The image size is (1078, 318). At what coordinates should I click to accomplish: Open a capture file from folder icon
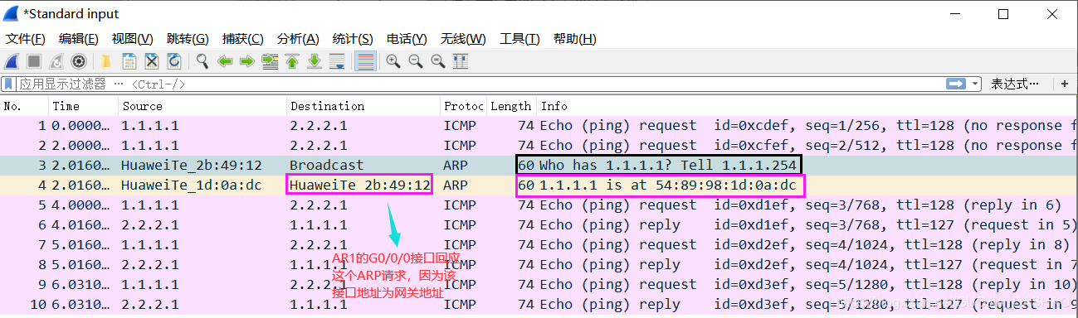click(x=106, y=61)
